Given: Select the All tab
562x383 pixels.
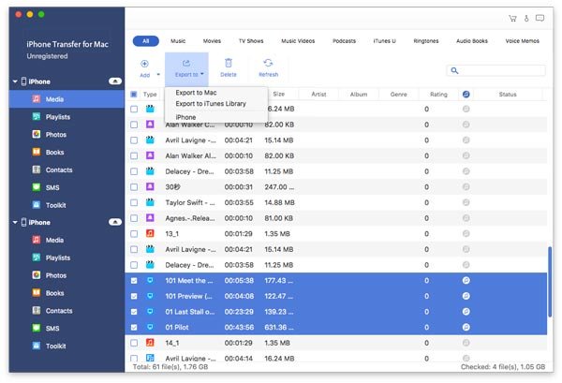Looking at the screenshot, I should tap(146, 41).
